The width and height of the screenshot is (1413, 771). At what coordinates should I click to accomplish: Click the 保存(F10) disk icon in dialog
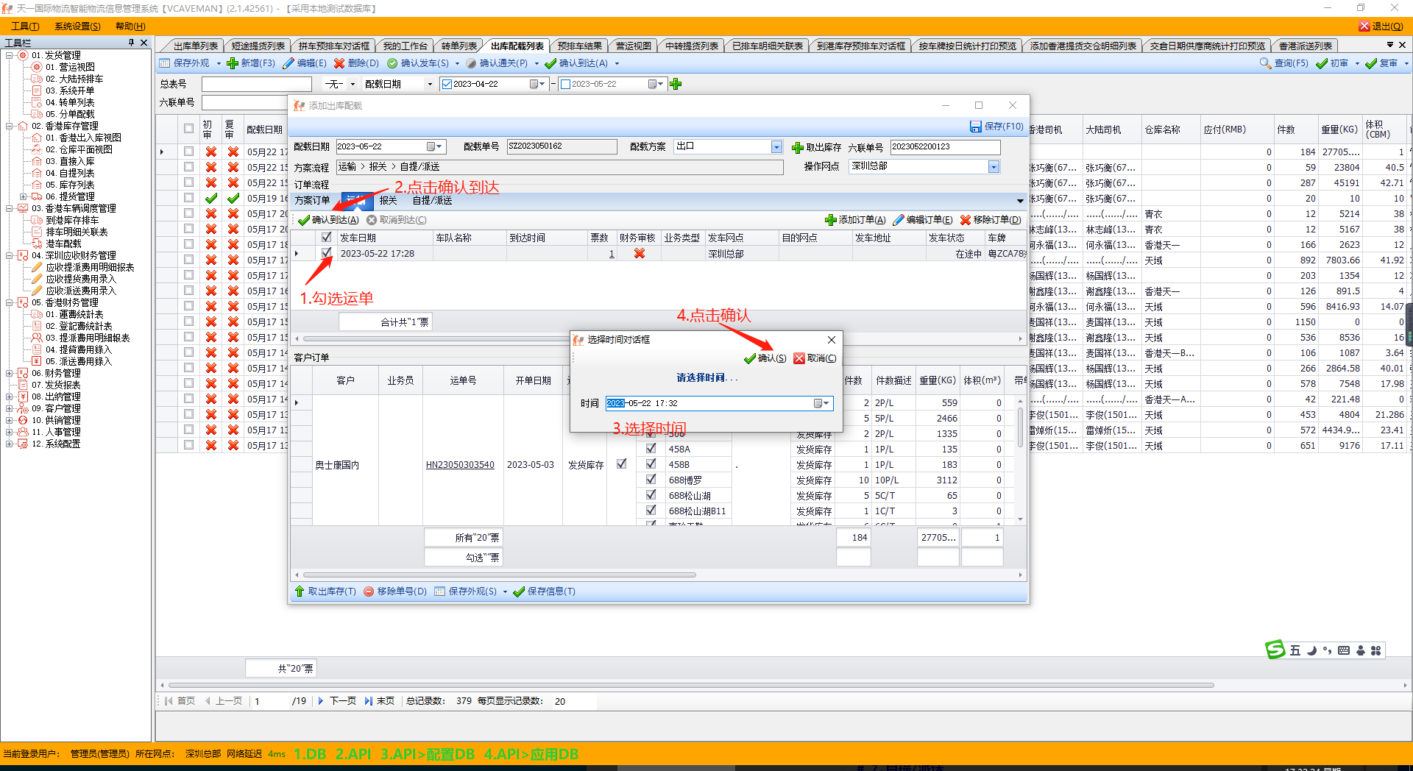(x=976, y=127)
